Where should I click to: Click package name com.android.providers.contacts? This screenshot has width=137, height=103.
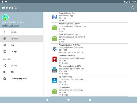pyautogui.click(x=72, y=79)
